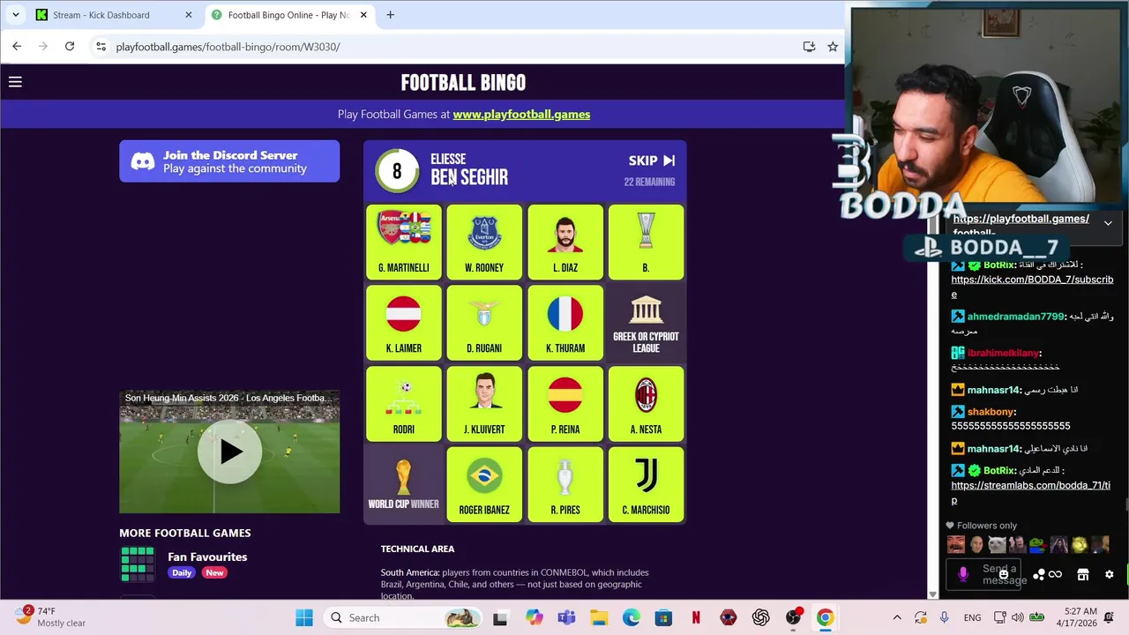Screen dimensions: 1129x635
Task: Select the C. Marchisio Juventus card
Action: (646, 484)
